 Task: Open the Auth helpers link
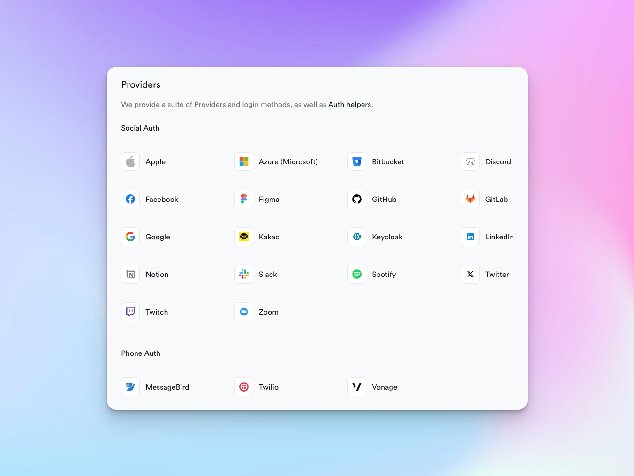(x=349, y=105)
